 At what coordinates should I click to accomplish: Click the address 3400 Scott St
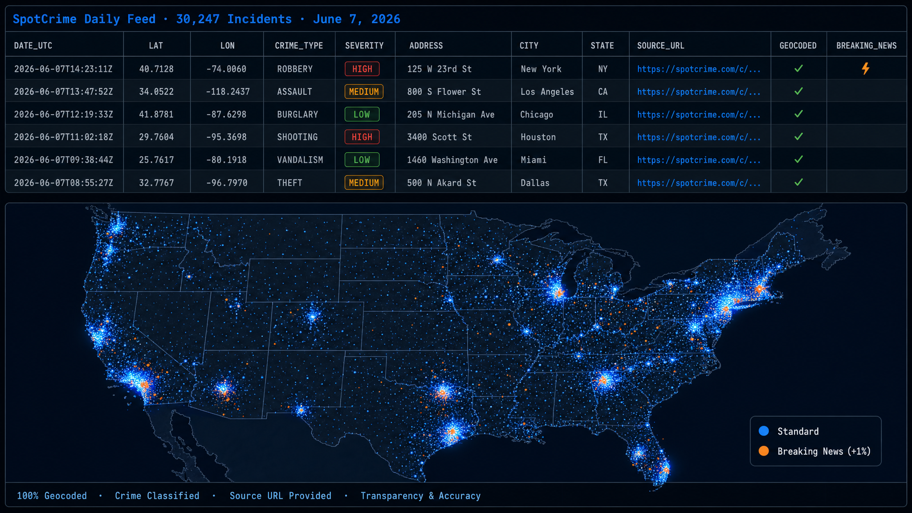[x=439, y=137]
